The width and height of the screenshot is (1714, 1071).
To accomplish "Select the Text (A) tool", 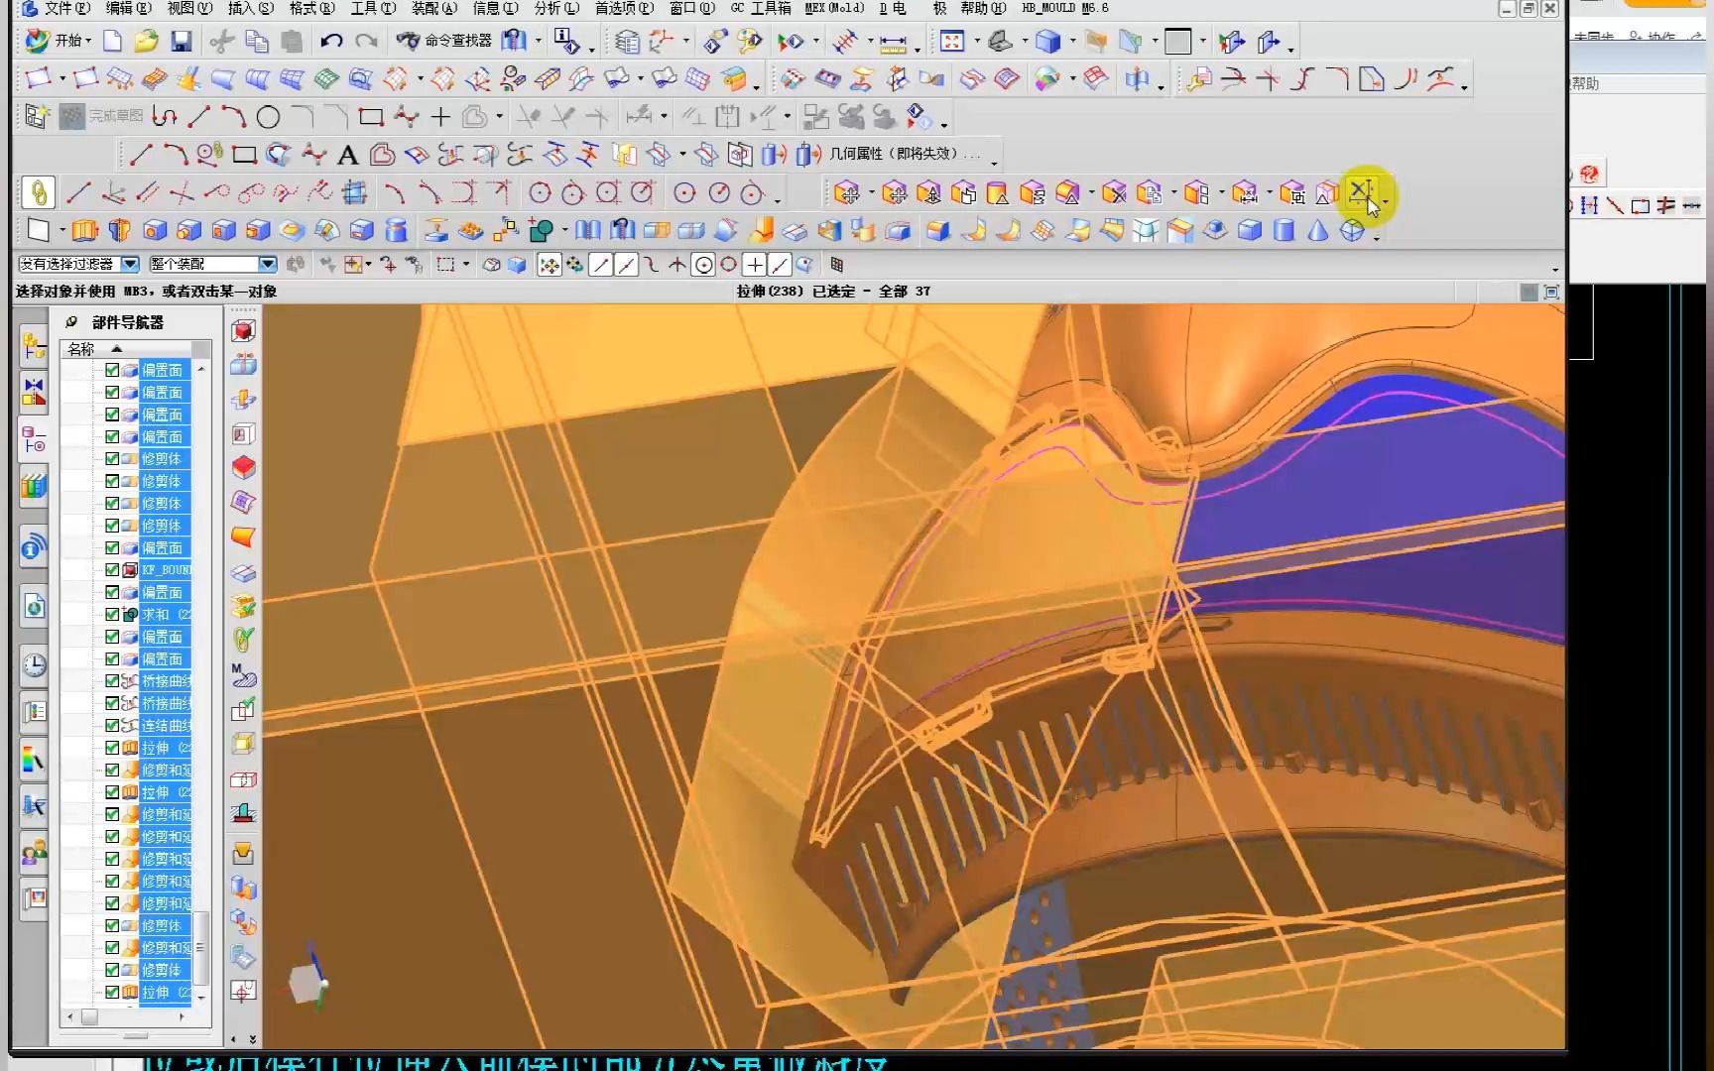I will pyautogui.click(x=347, y=155).
